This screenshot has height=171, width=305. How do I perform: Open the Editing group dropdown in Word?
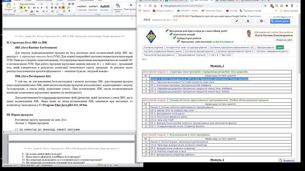[130, 8]
